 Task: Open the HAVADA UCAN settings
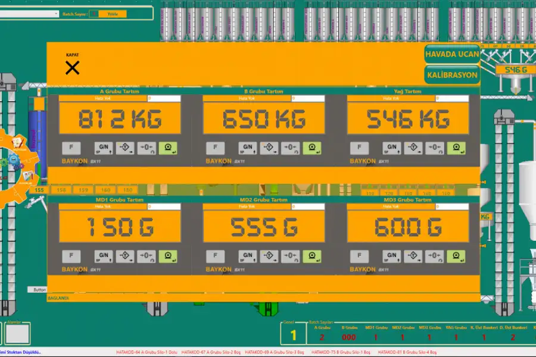point(452,54)
